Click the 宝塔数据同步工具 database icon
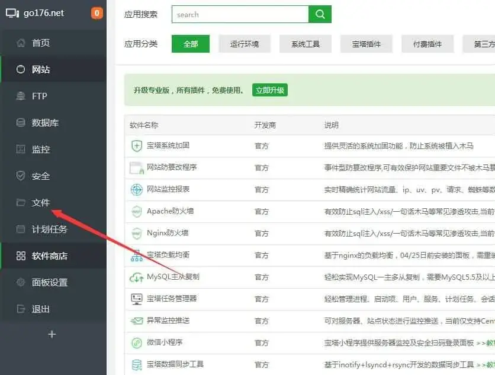This screenshot has width=495, height=375. pos(137,365)
